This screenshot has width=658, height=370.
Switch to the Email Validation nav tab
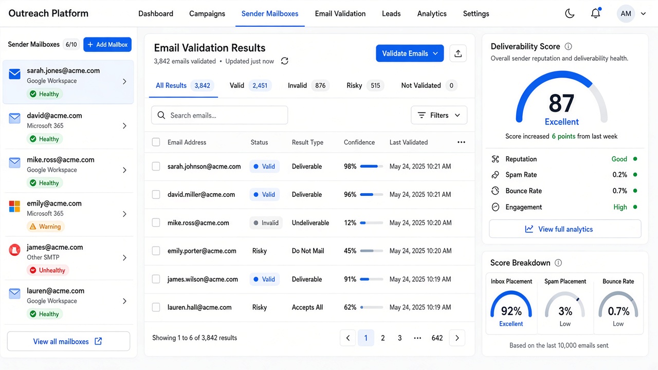tap(340, 14)
